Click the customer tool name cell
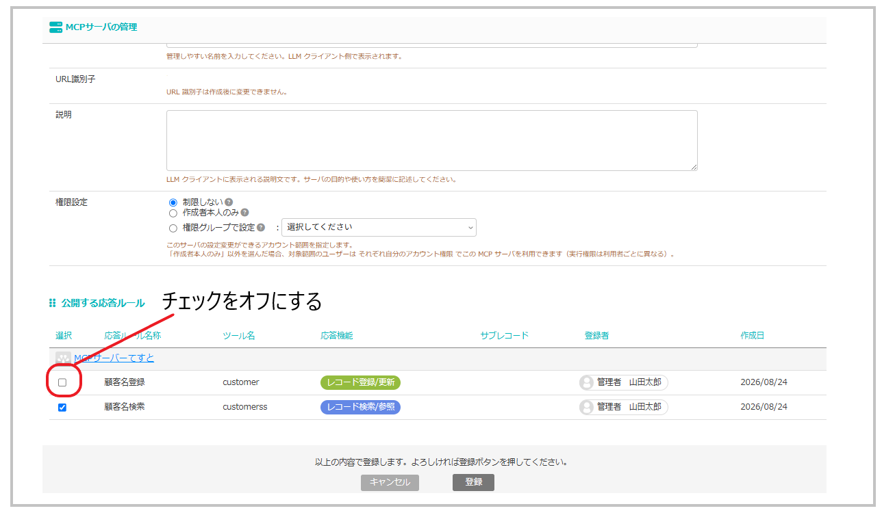 [x=241, y=382]
